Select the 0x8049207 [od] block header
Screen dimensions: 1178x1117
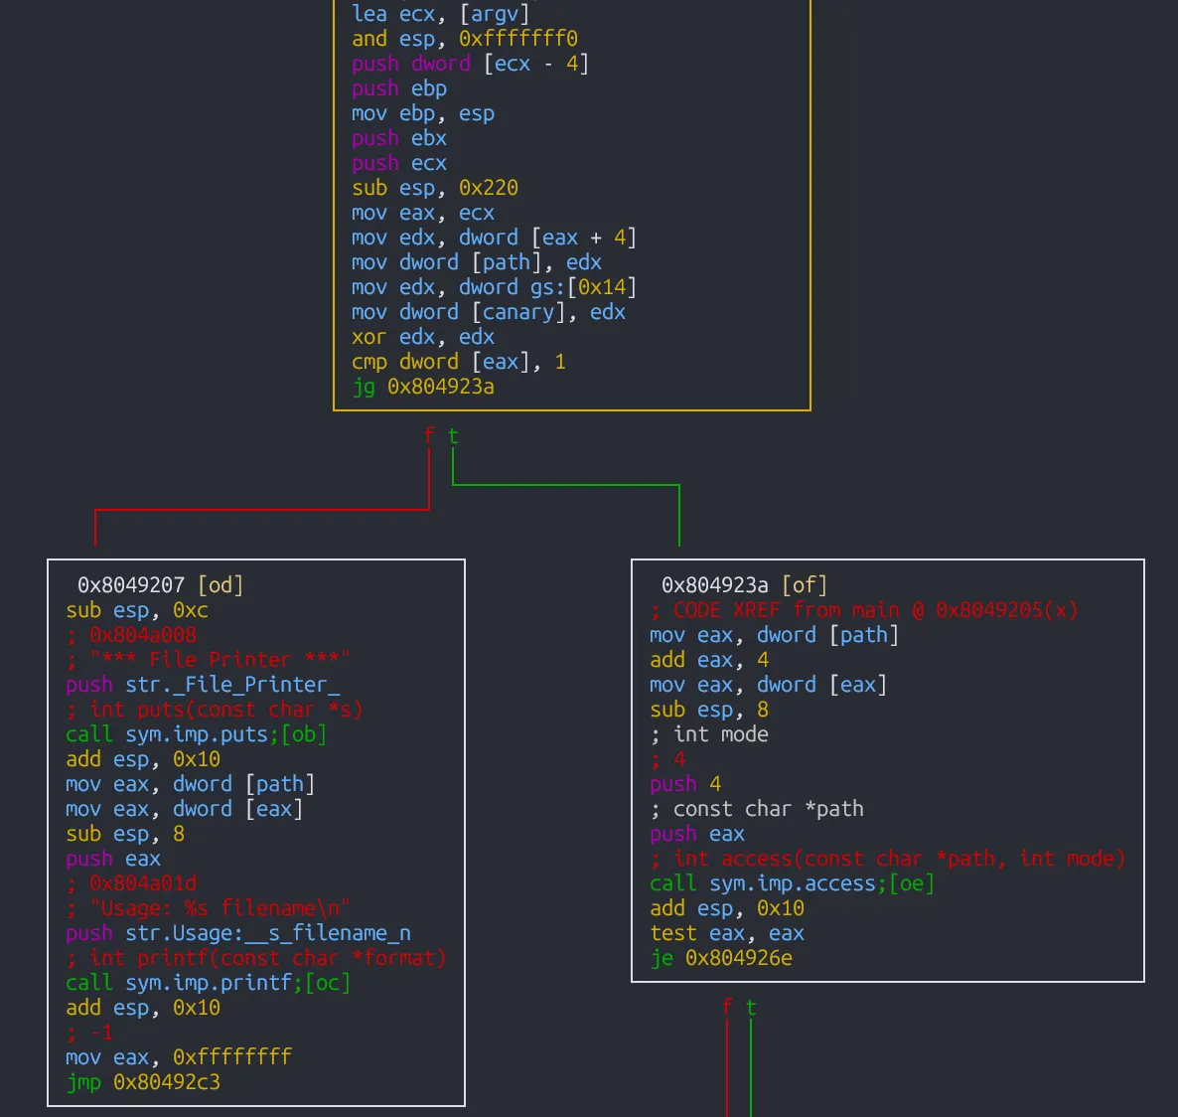point(160,585)
